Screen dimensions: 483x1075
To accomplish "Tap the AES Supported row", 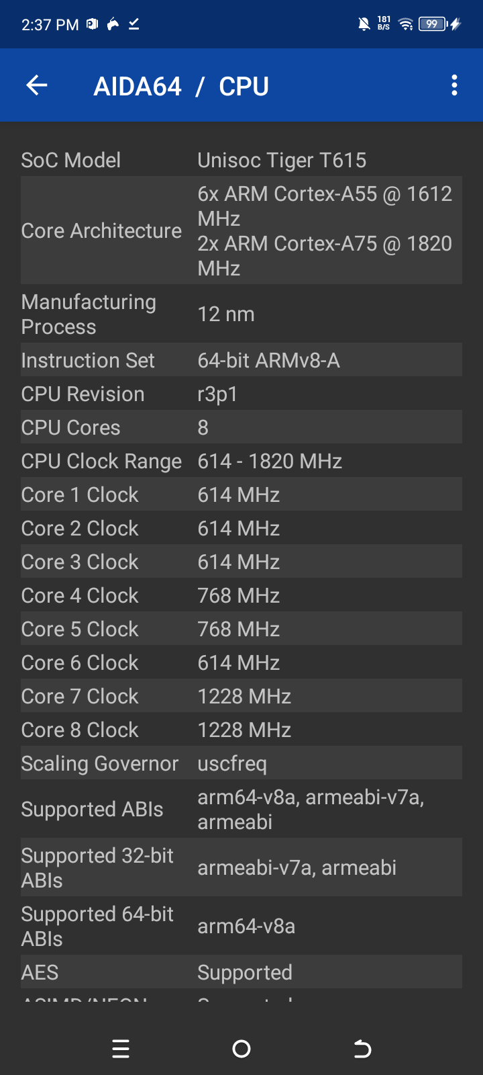I will tap(241, 972).
